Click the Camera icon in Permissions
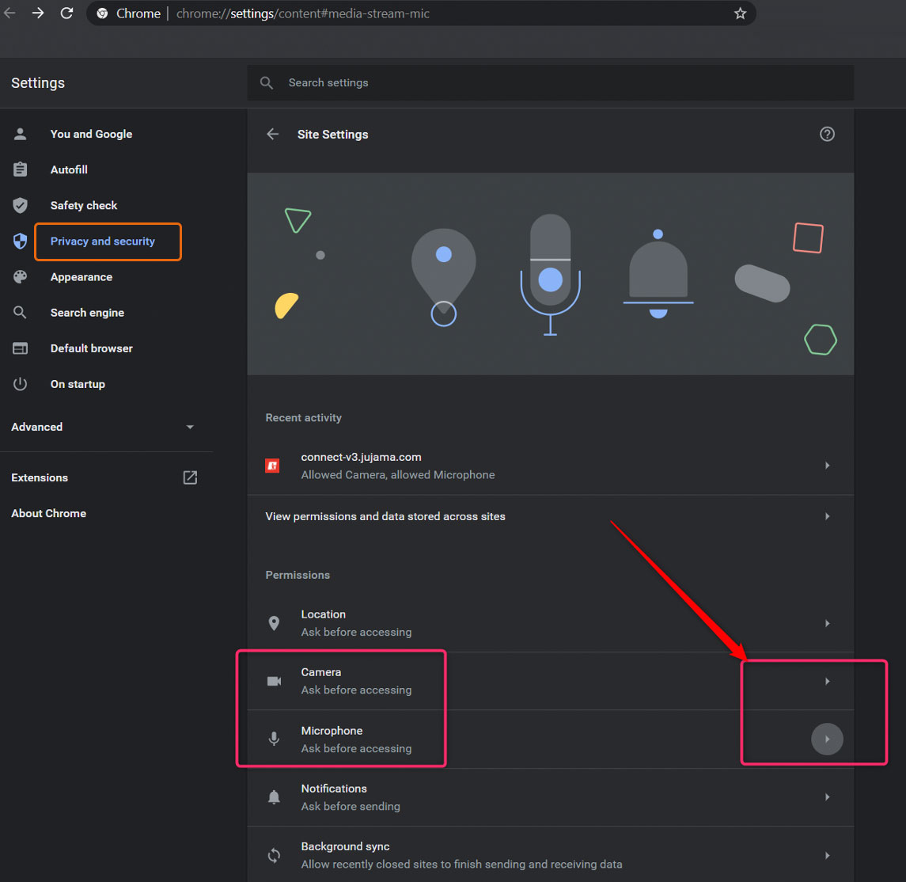 click(x=274, y=682)
